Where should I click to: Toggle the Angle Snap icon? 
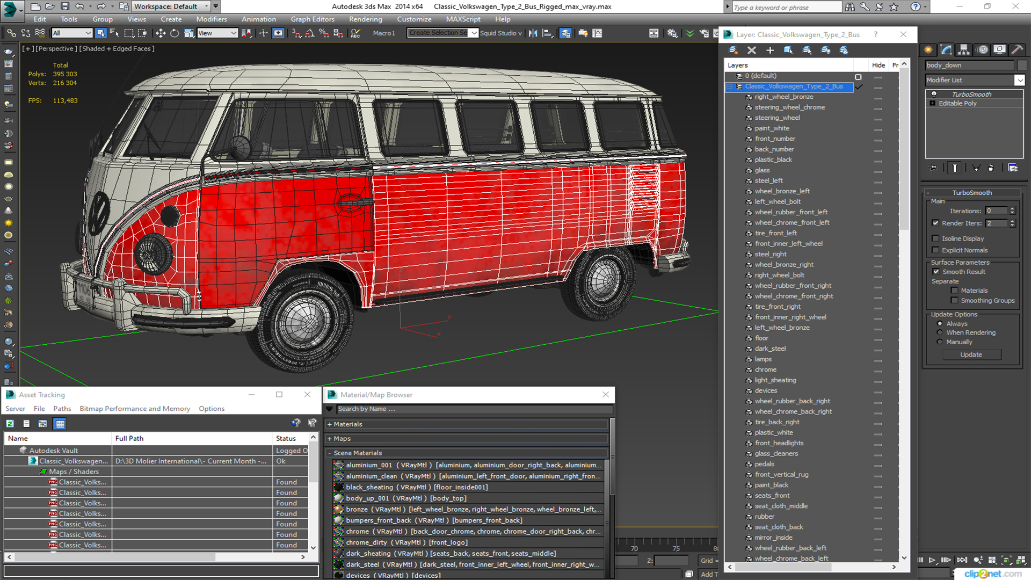[310, 33]
